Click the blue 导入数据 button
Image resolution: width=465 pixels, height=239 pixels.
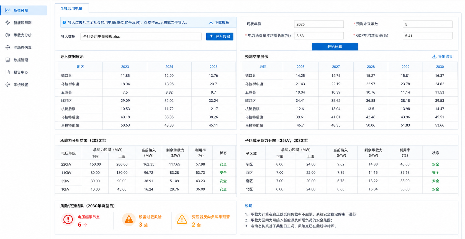220,37
